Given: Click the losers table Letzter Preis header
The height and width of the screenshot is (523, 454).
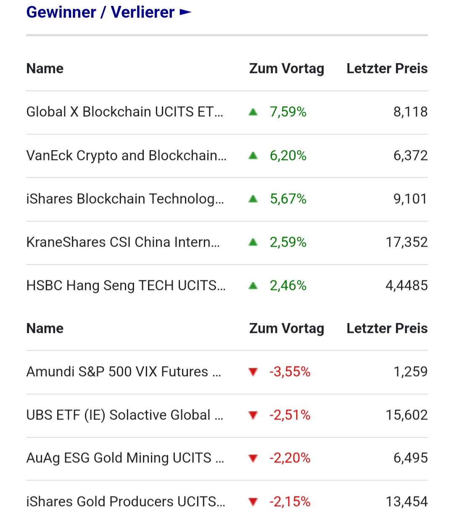Looking at the screenshot, I should point(387,328).
